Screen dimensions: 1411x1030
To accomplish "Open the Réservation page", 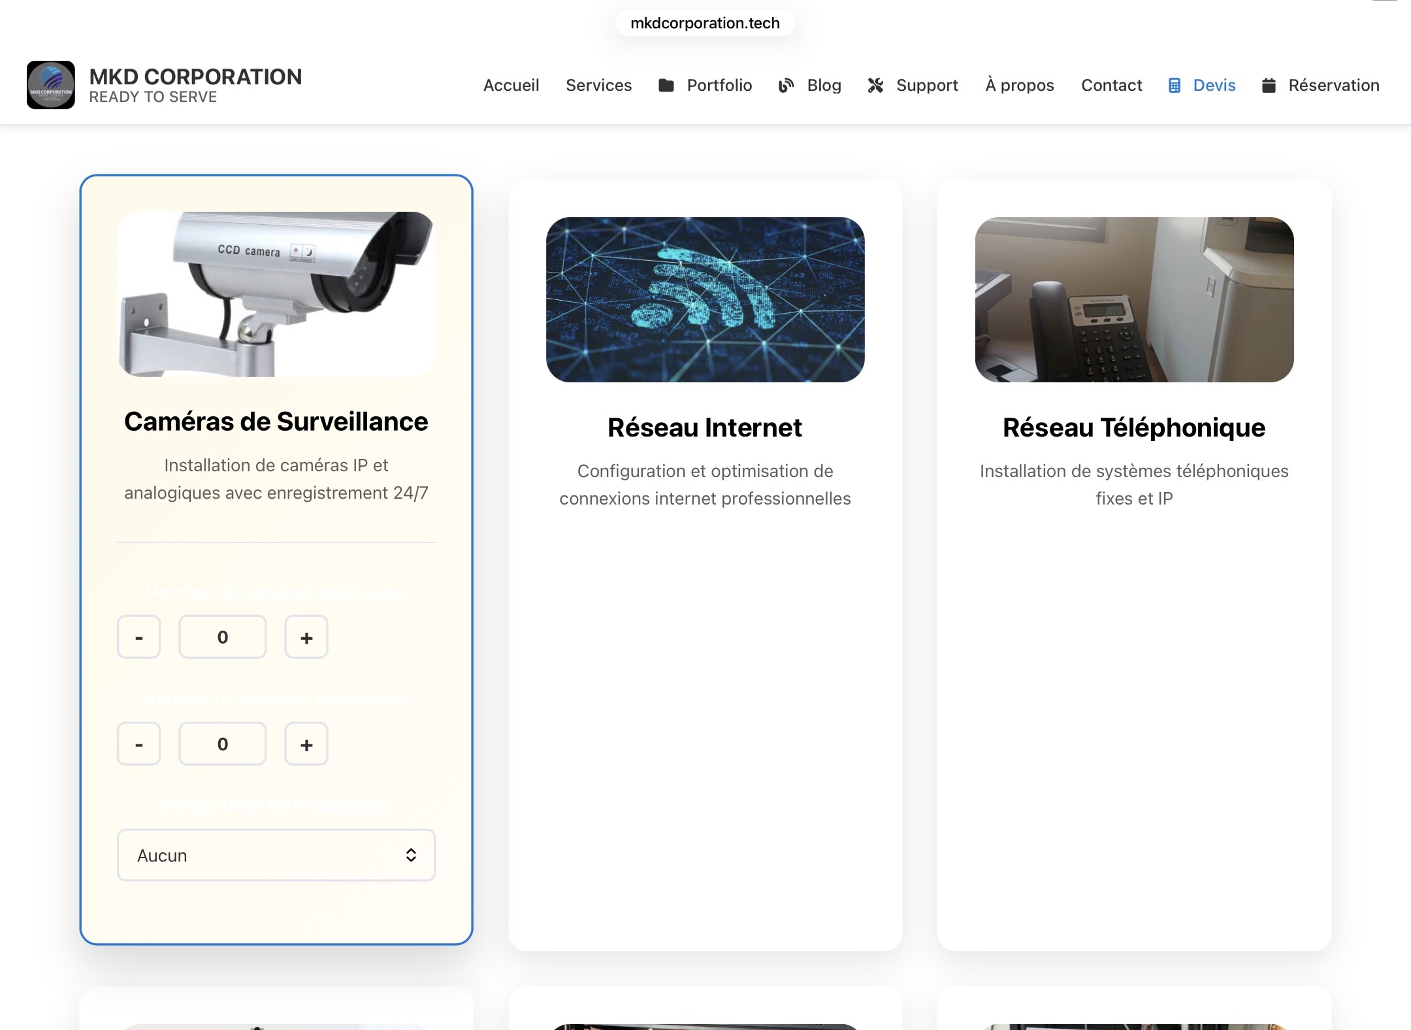I will (x=1334, y=86).
